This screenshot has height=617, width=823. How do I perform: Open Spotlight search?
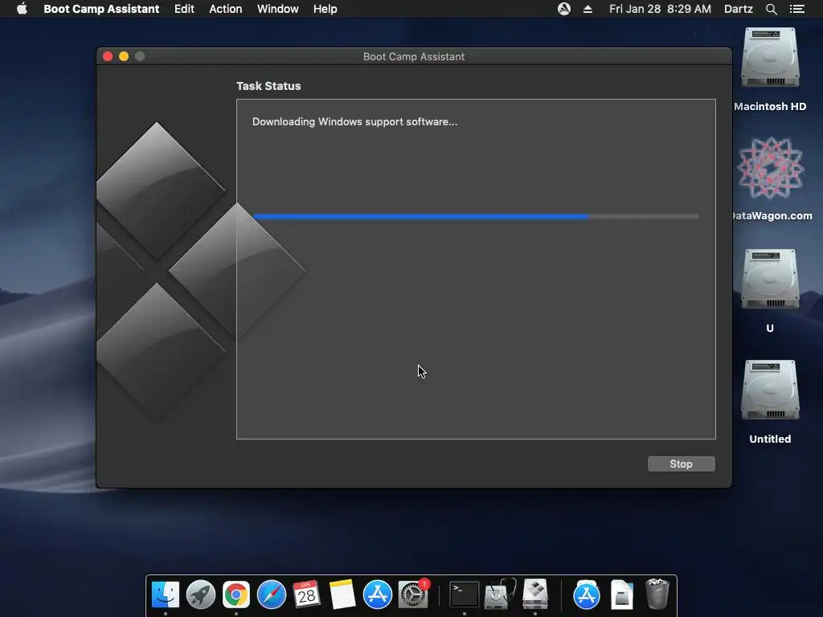(x=771, y=9)
